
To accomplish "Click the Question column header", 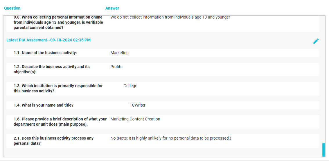I will [x=12, y=8].
